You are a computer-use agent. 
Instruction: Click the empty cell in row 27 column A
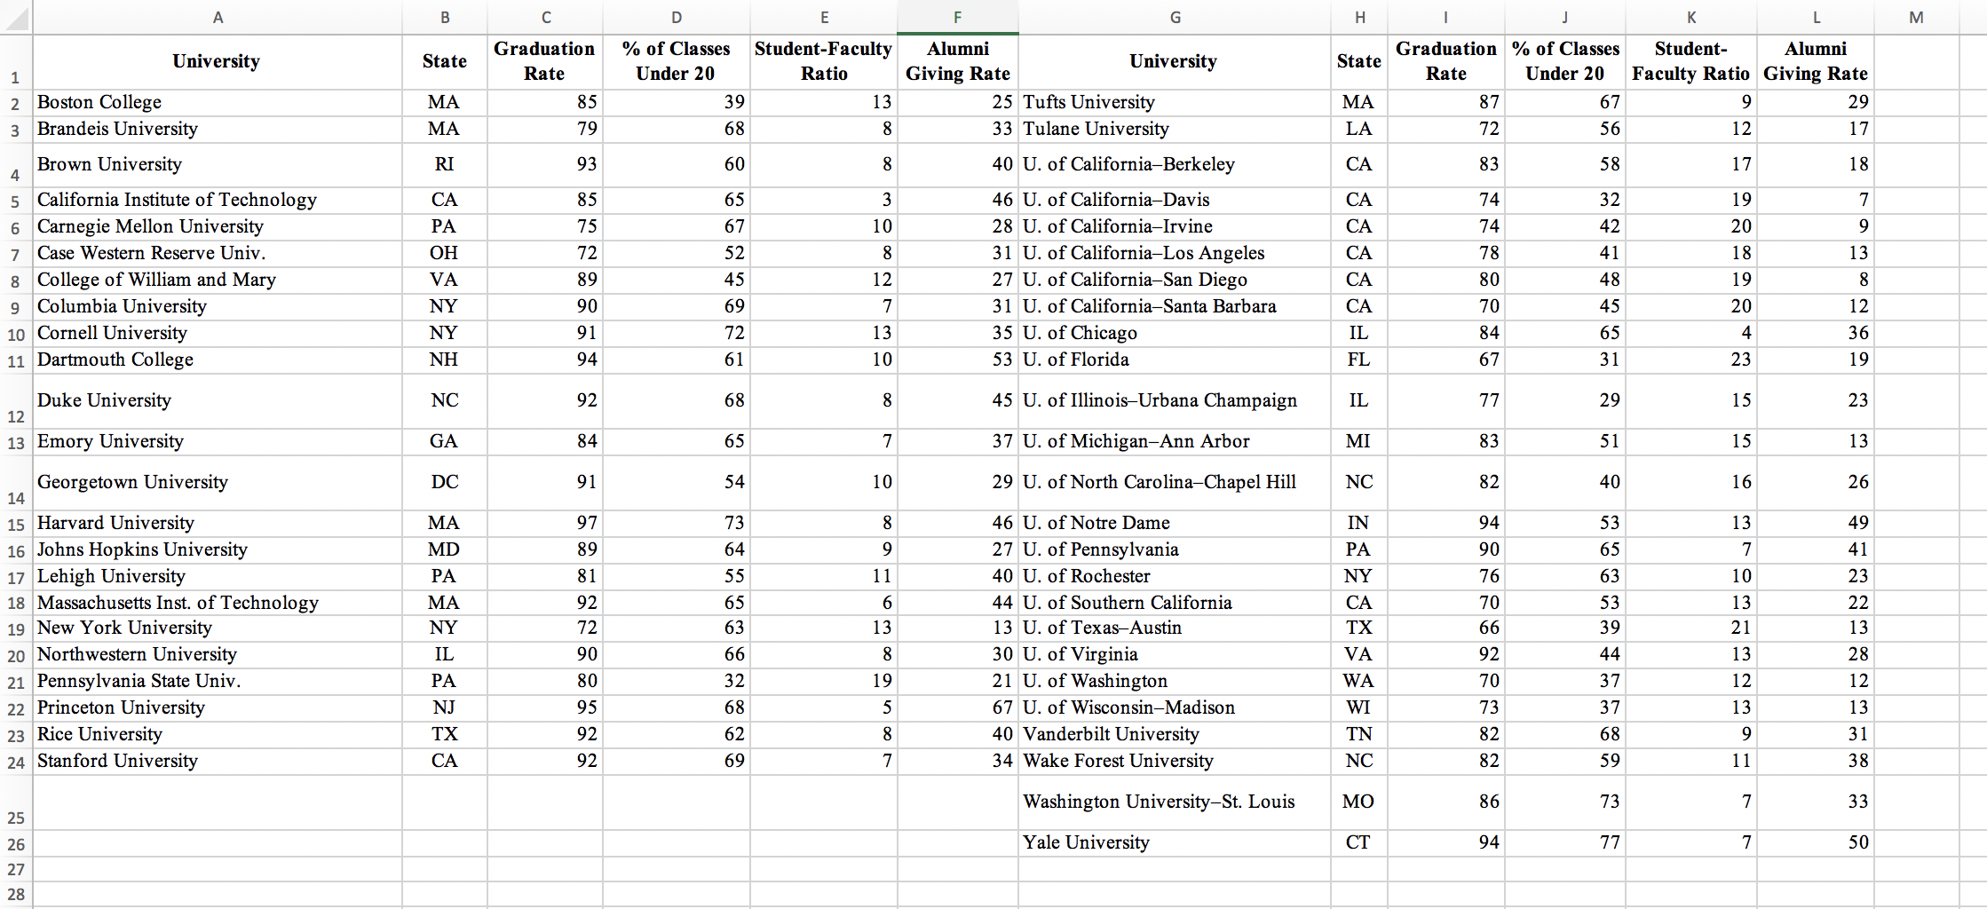click(218, 868)
